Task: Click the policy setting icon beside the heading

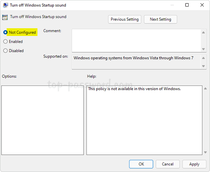Action: 5,17
